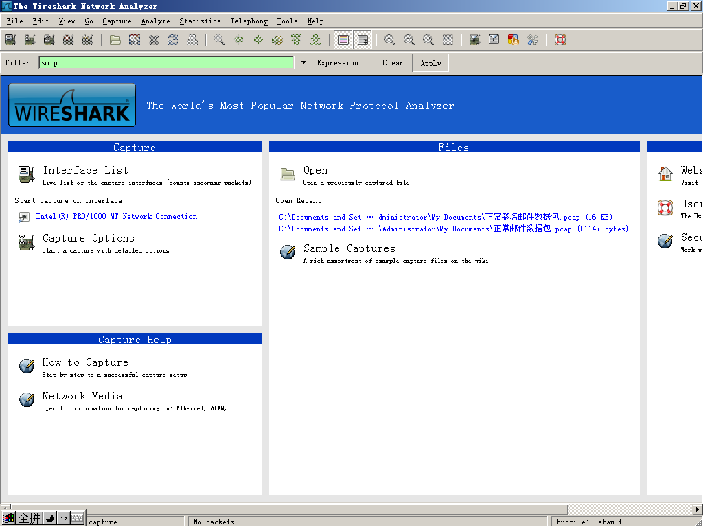Reload the capture file from the toolbar
703x527 pixels.
pos(173,40)
